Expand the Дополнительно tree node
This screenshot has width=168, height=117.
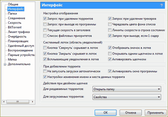(5, 65)
